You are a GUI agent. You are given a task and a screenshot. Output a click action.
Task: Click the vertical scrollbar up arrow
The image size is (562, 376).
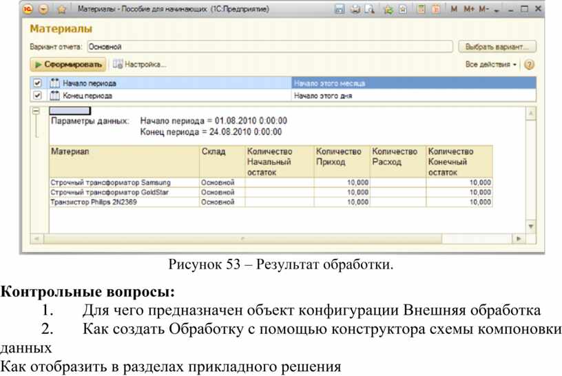pos(531,114)
